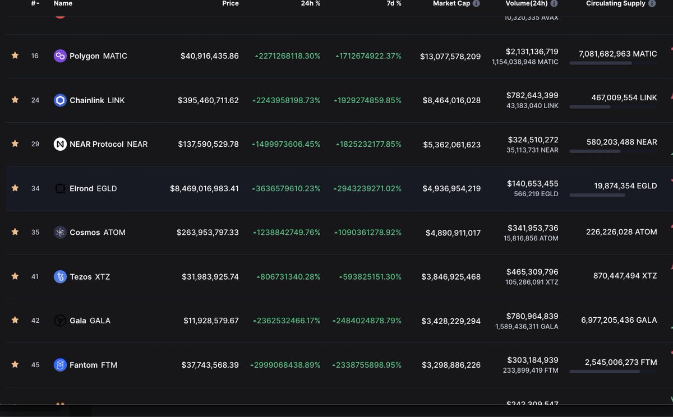
Task: Open the Elrond logo icon
Action: click(x=60, y=188)
